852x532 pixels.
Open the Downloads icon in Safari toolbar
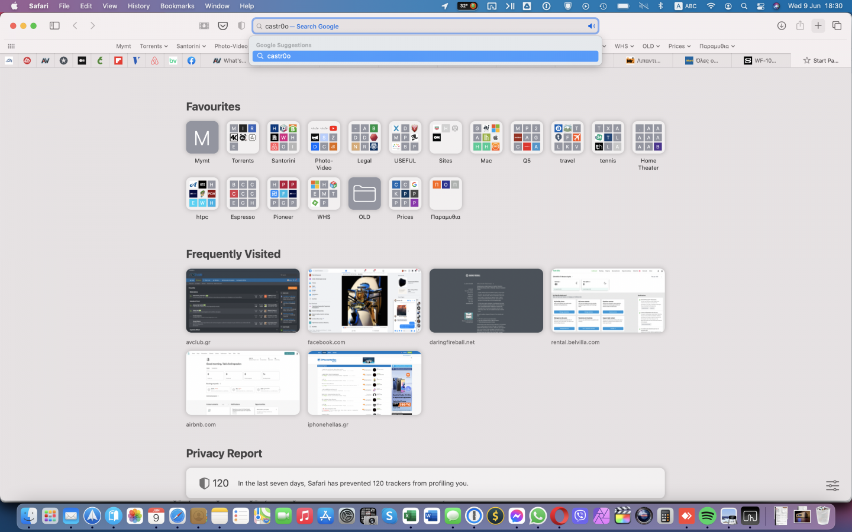pyautogui.click(x=781, y=25)
